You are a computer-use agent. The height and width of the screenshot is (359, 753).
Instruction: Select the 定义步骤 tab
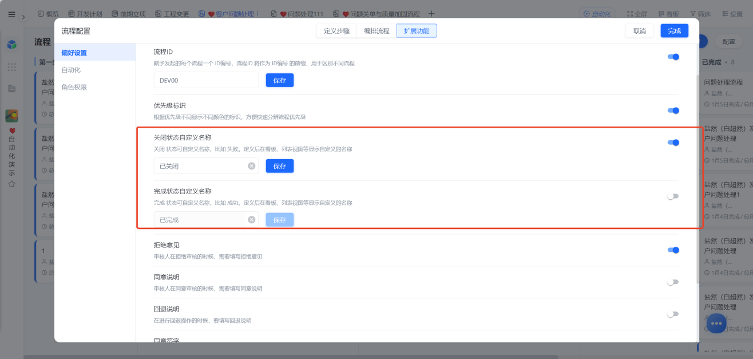(x=336, y=31)
